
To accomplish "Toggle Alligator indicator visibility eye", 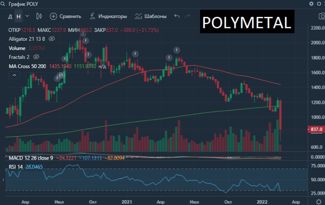I will point(52,39).
